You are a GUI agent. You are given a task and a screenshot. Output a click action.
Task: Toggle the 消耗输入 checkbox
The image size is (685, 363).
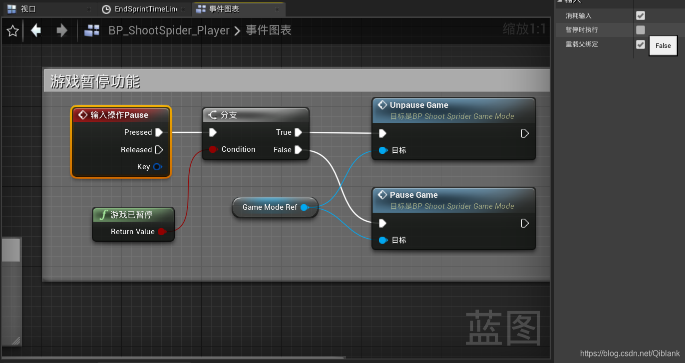click(x=641, y=15)
